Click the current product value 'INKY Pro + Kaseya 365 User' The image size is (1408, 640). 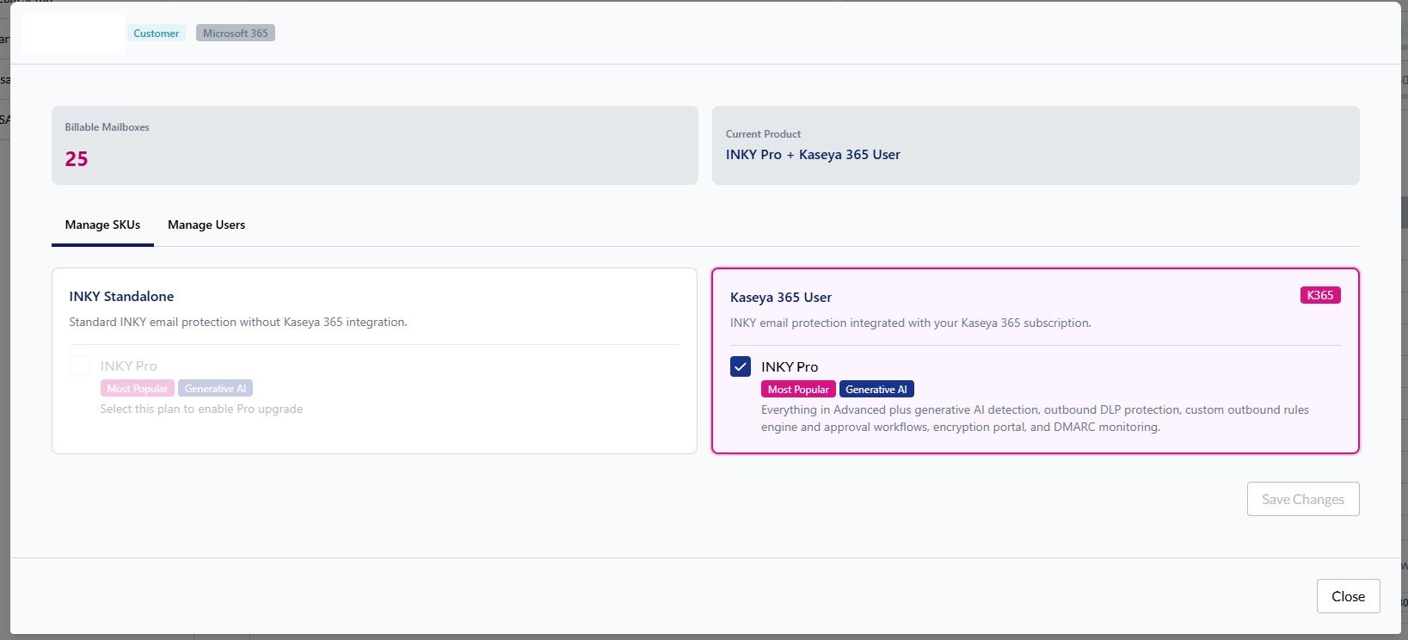point(813,155)
